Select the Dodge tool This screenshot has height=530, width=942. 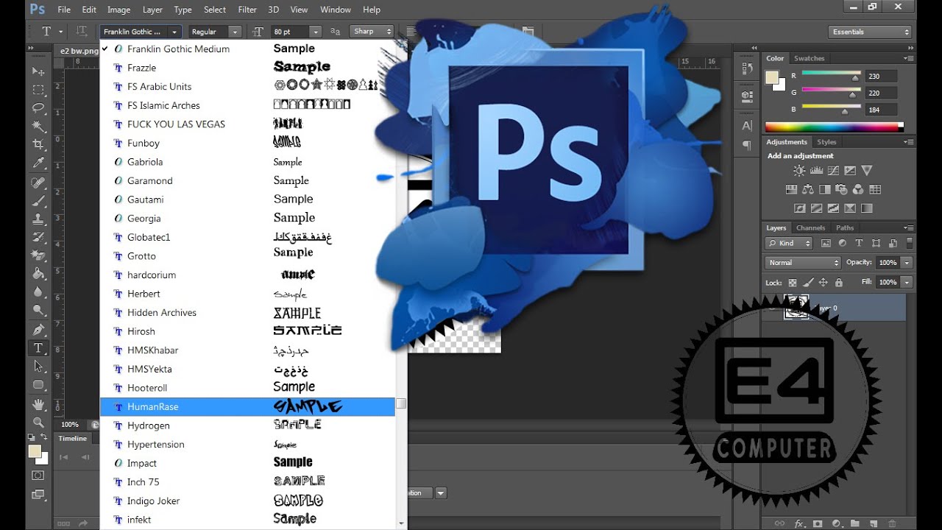[38, 311]
